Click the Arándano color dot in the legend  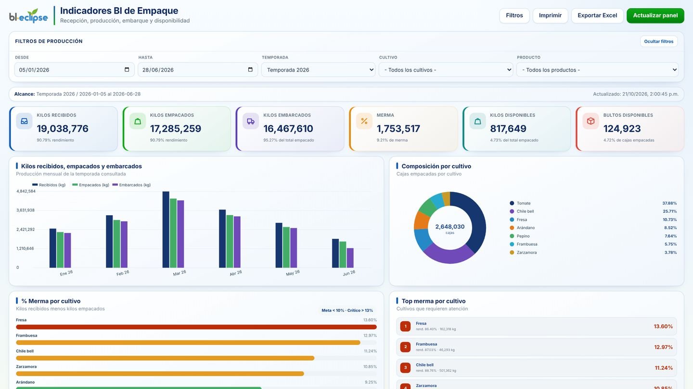tap(512, 228)
